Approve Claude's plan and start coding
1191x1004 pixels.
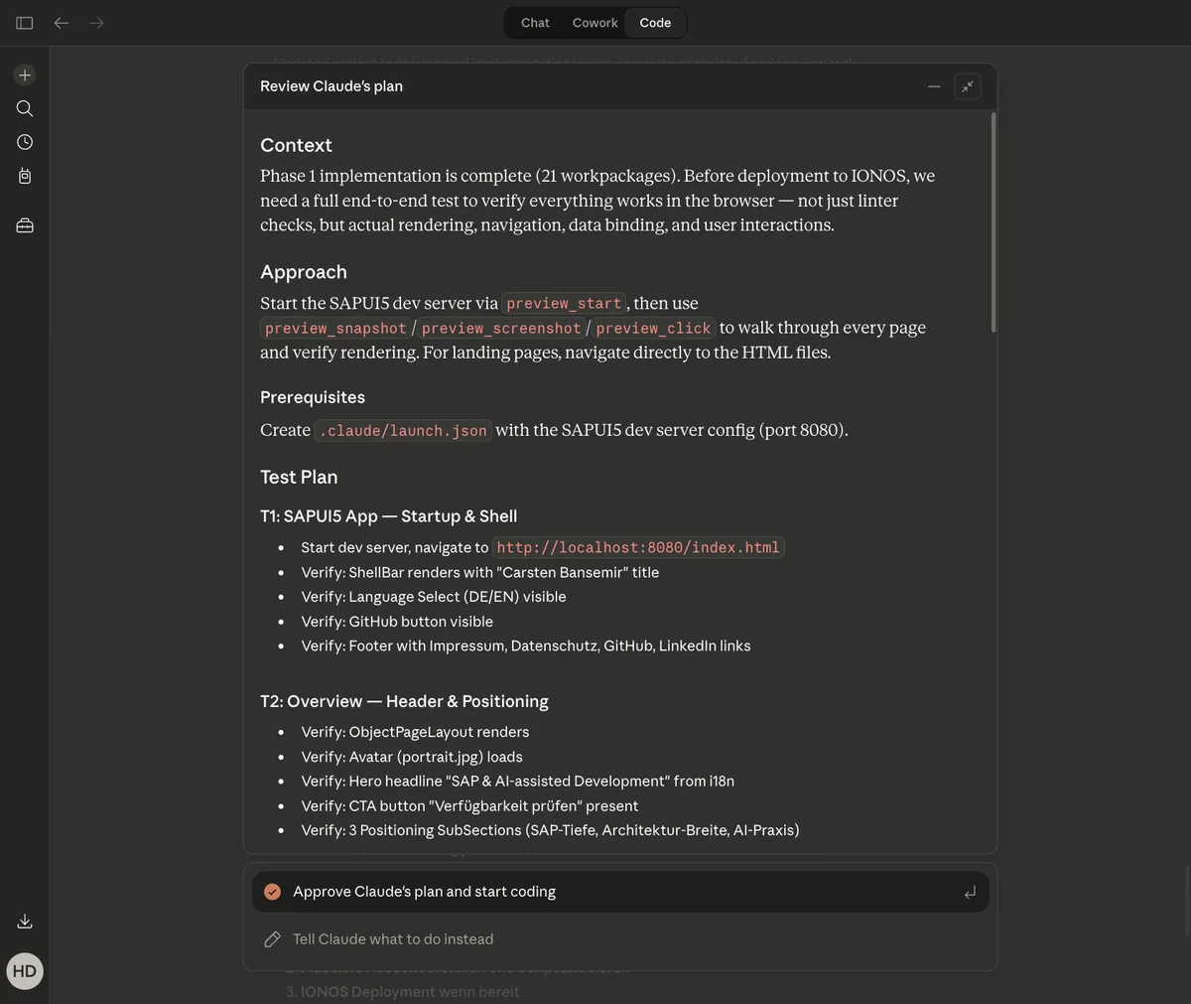(619, 892)
